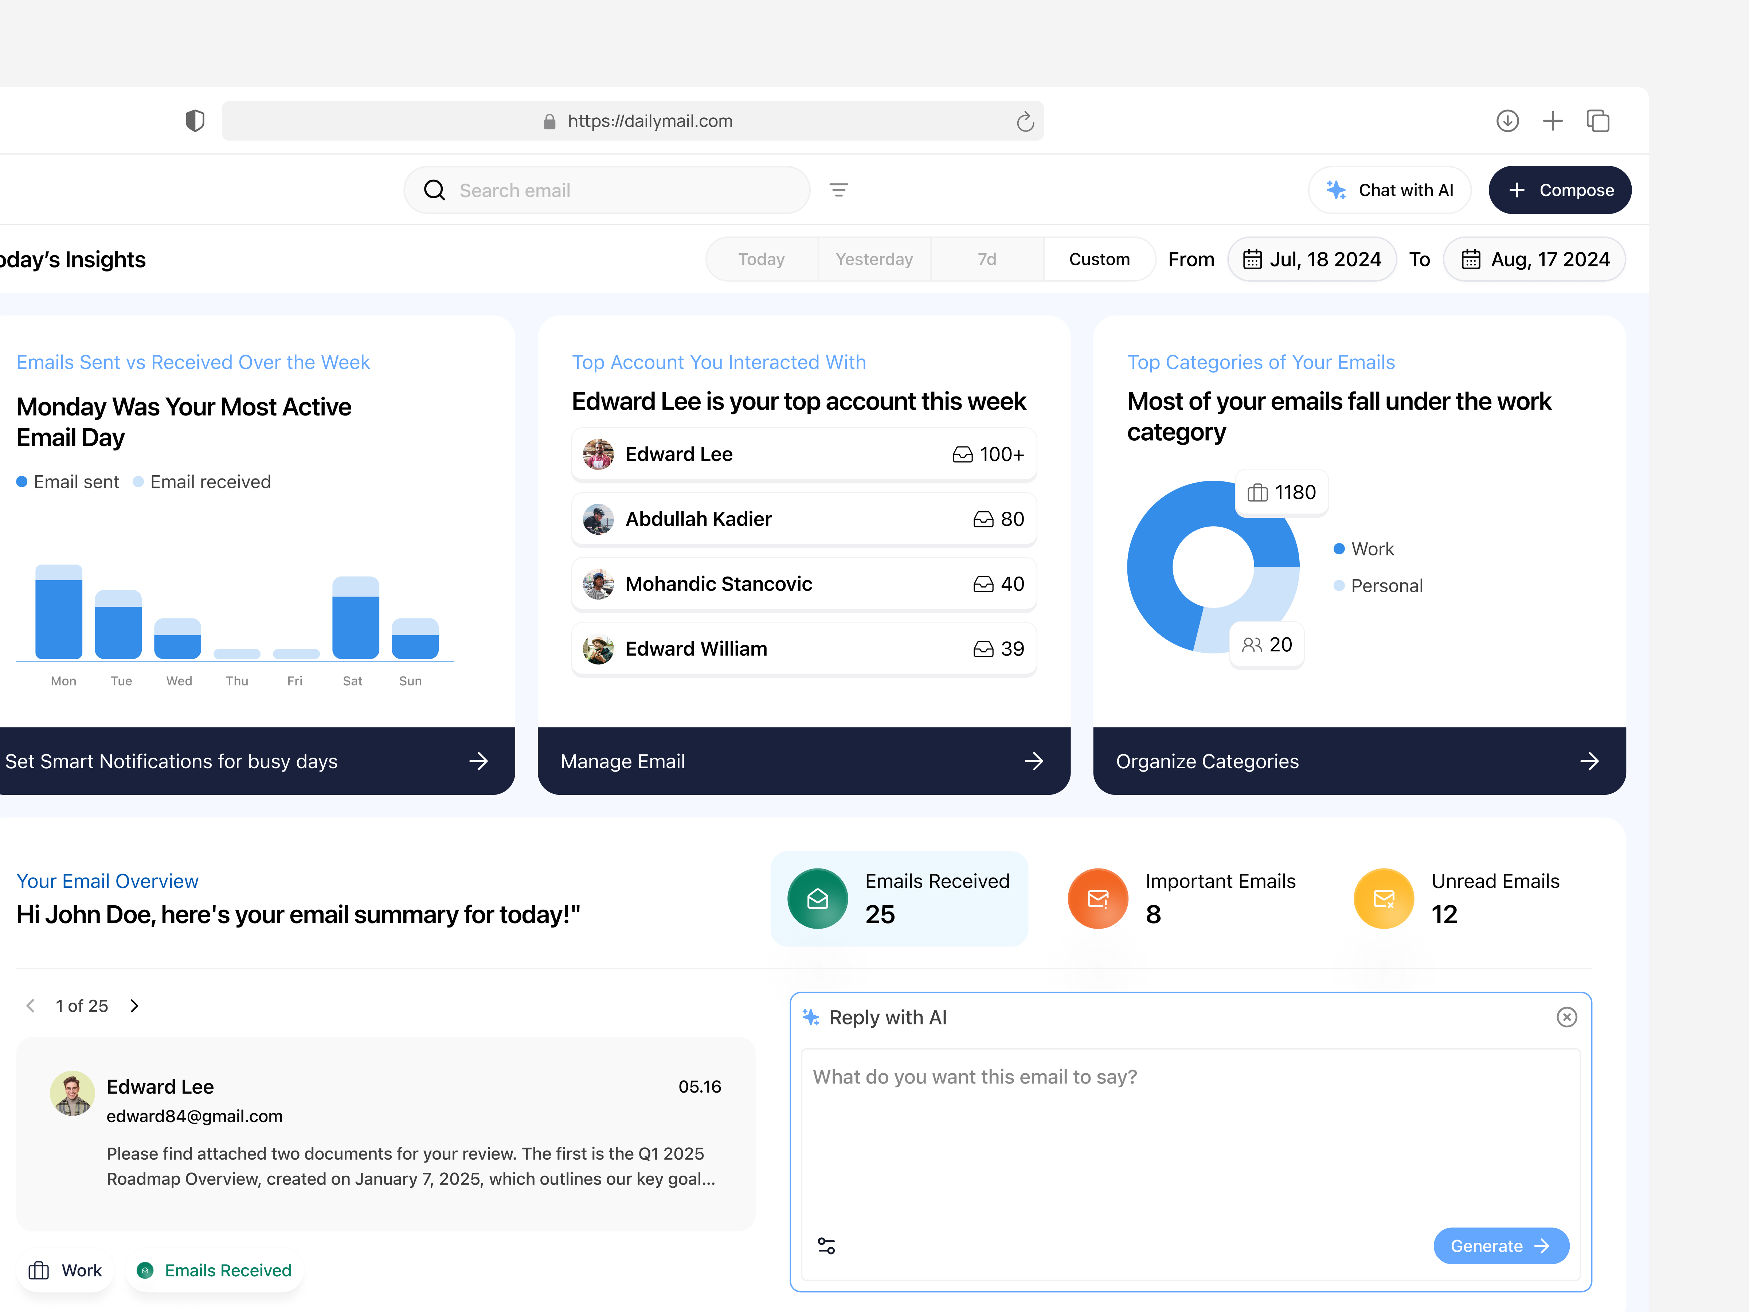The width and height of the screenshot is (1749, 1312).
Task: Open the Manage Email panel
Action: click(x=803, y=761)
